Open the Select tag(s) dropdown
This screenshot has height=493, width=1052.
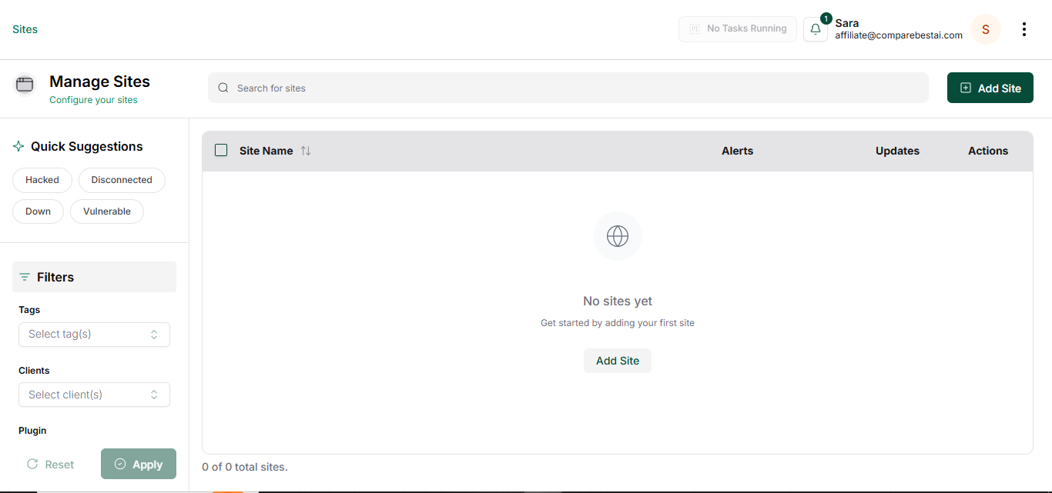(x=94, y=335)
